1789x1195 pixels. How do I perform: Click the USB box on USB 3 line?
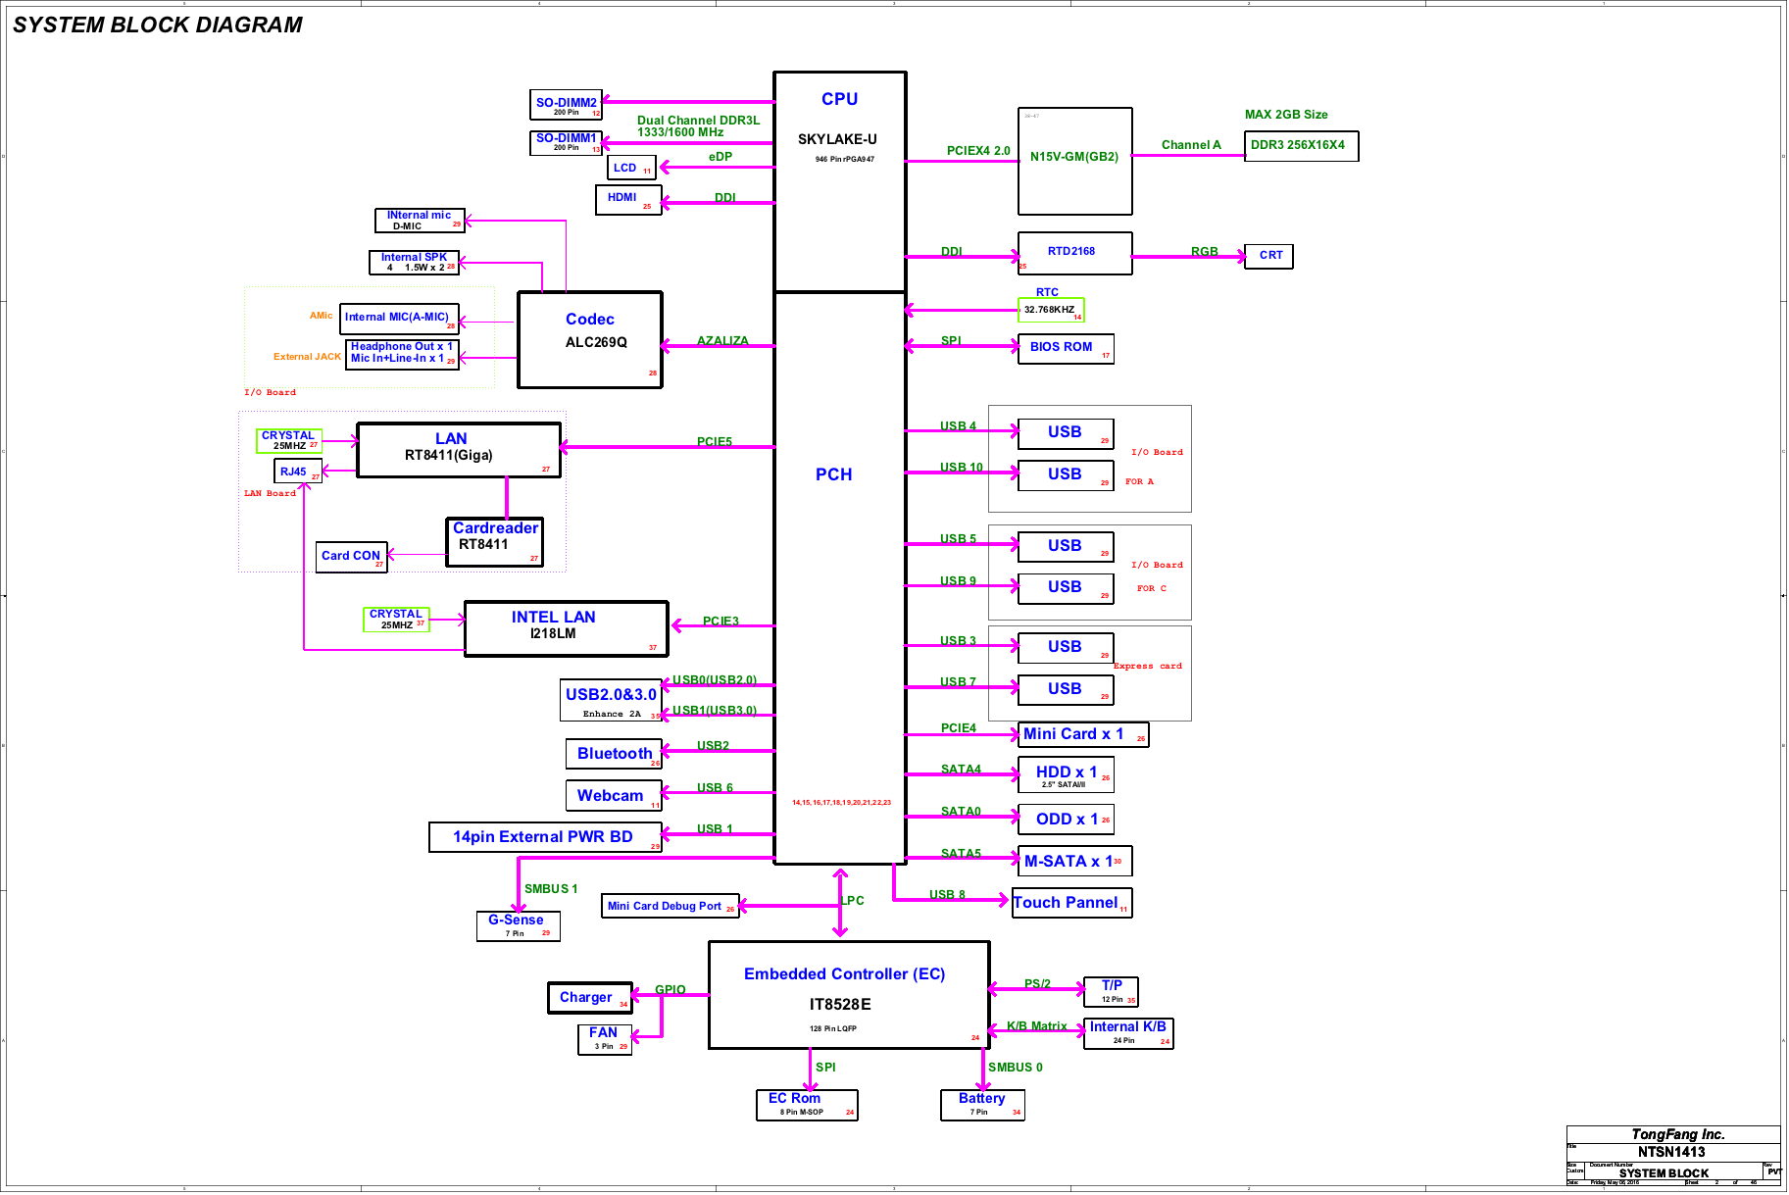(x=1066, y=648)
